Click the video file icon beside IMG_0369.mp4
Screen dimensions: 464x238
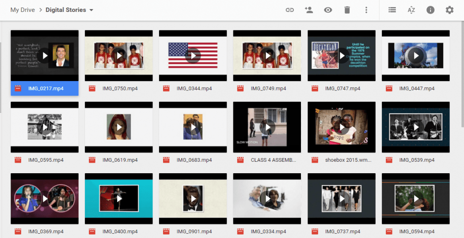18,231
